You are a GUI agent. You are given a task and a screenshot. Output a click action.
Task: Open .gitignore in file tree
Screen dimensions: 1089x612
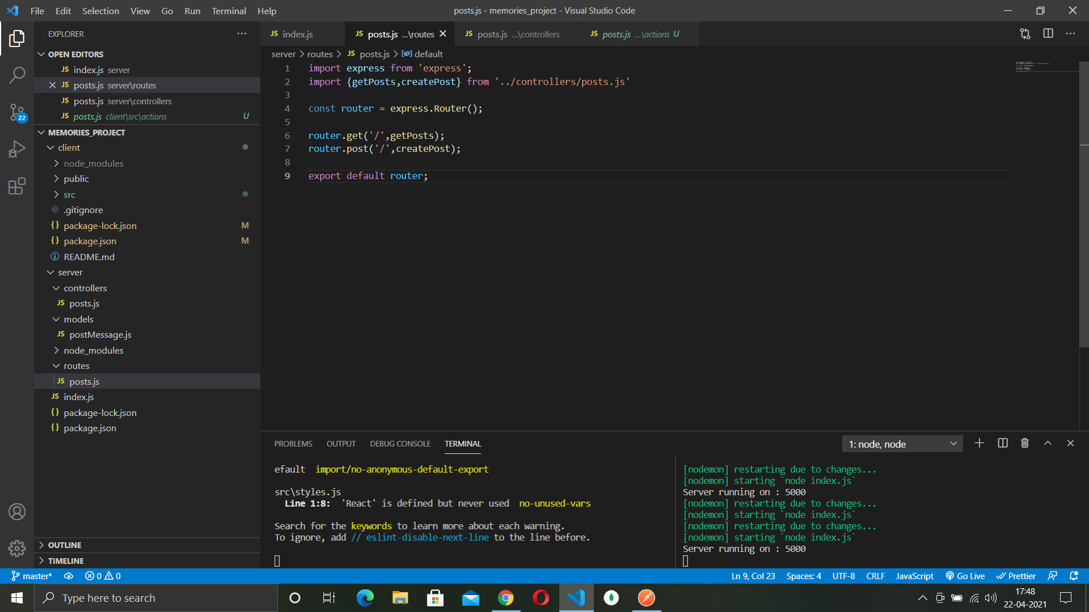(x=147, y=210)
